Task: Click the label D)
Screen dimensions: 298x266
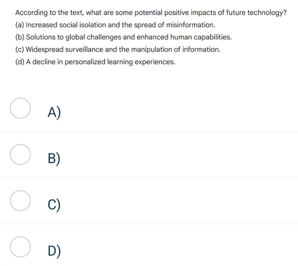Action: pos(54,251)
